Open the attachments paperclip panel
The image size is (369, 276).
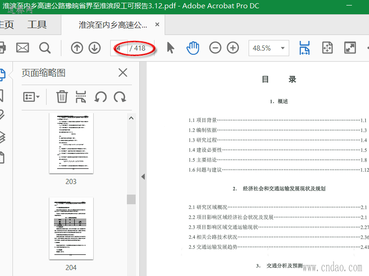pos(2,115)
